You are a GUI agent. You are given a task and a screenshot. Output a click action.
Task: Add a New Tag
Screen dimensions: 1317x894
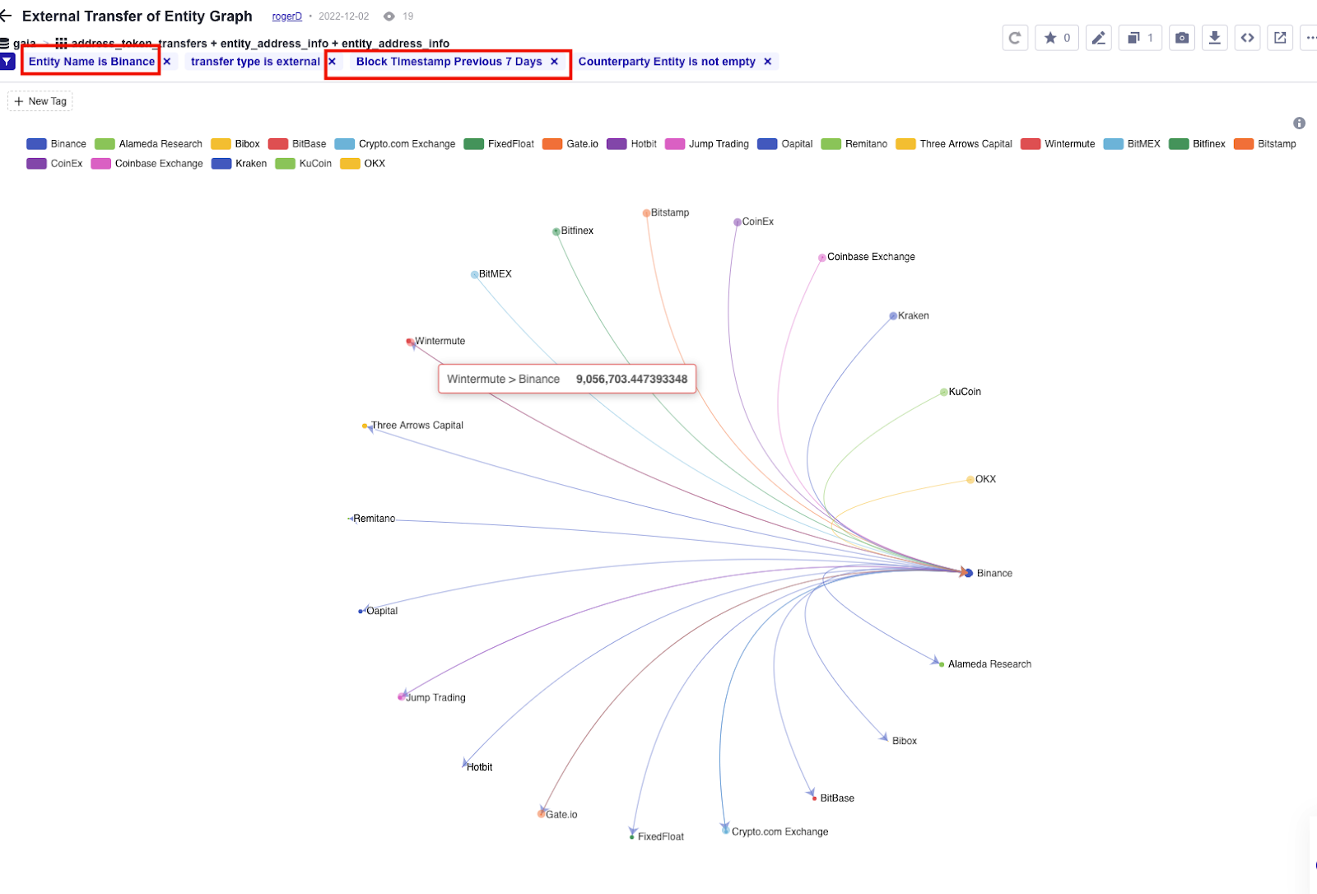[40, 100]
